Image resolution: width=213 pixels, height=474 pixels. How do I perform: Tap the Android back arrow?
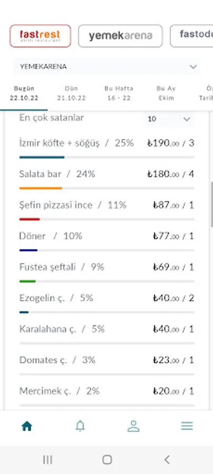(167, 459)
